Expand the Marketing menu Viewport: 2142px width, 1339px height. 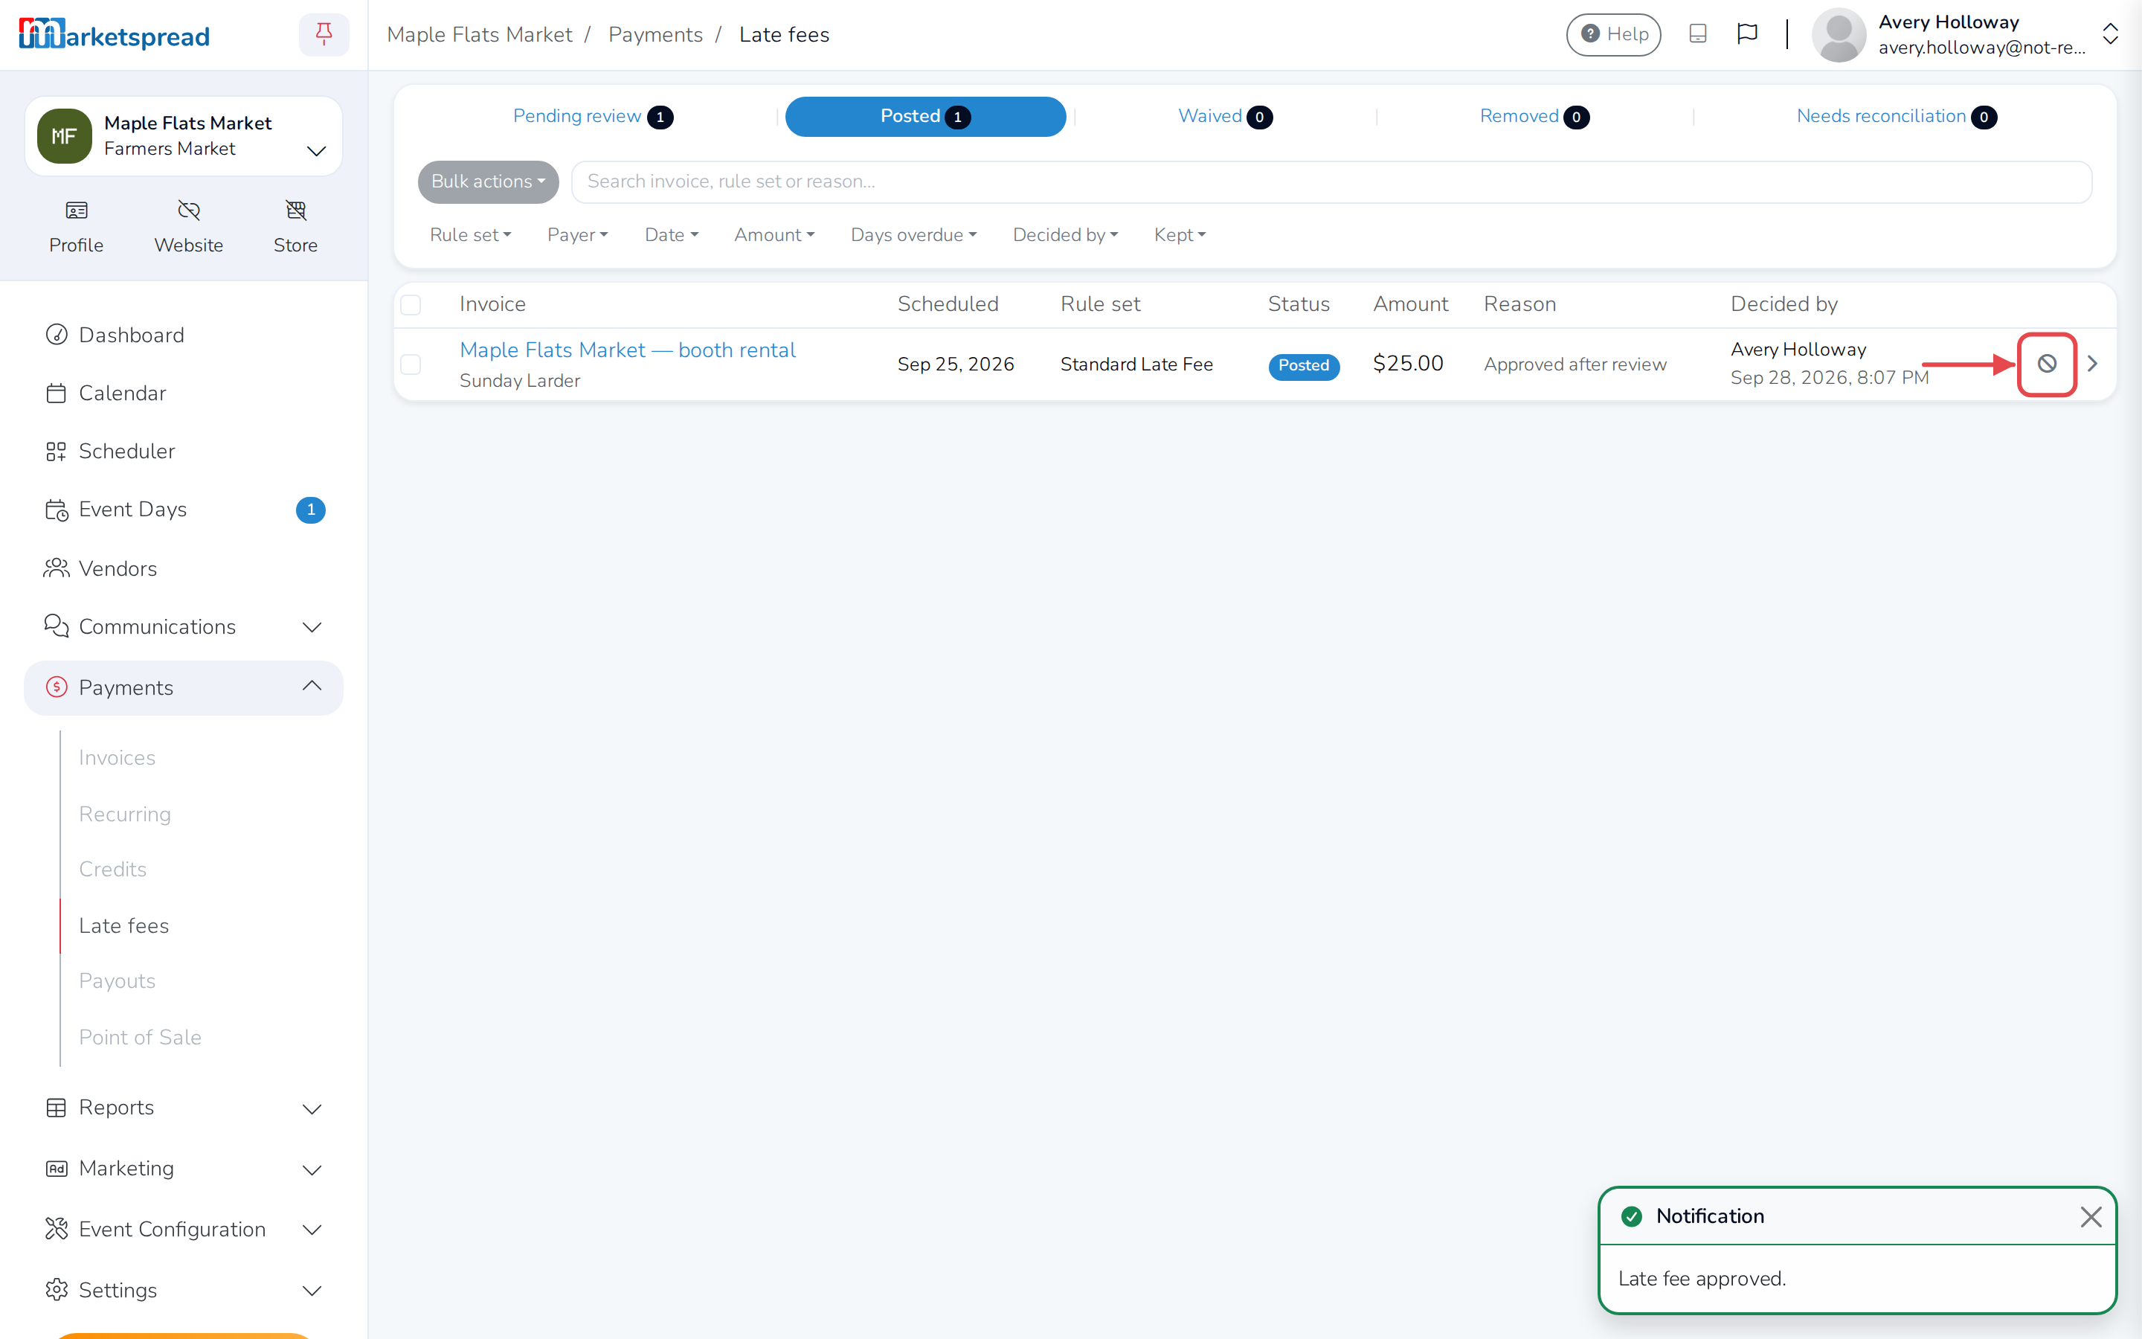pyautogui.click(x=183, y=1169)
